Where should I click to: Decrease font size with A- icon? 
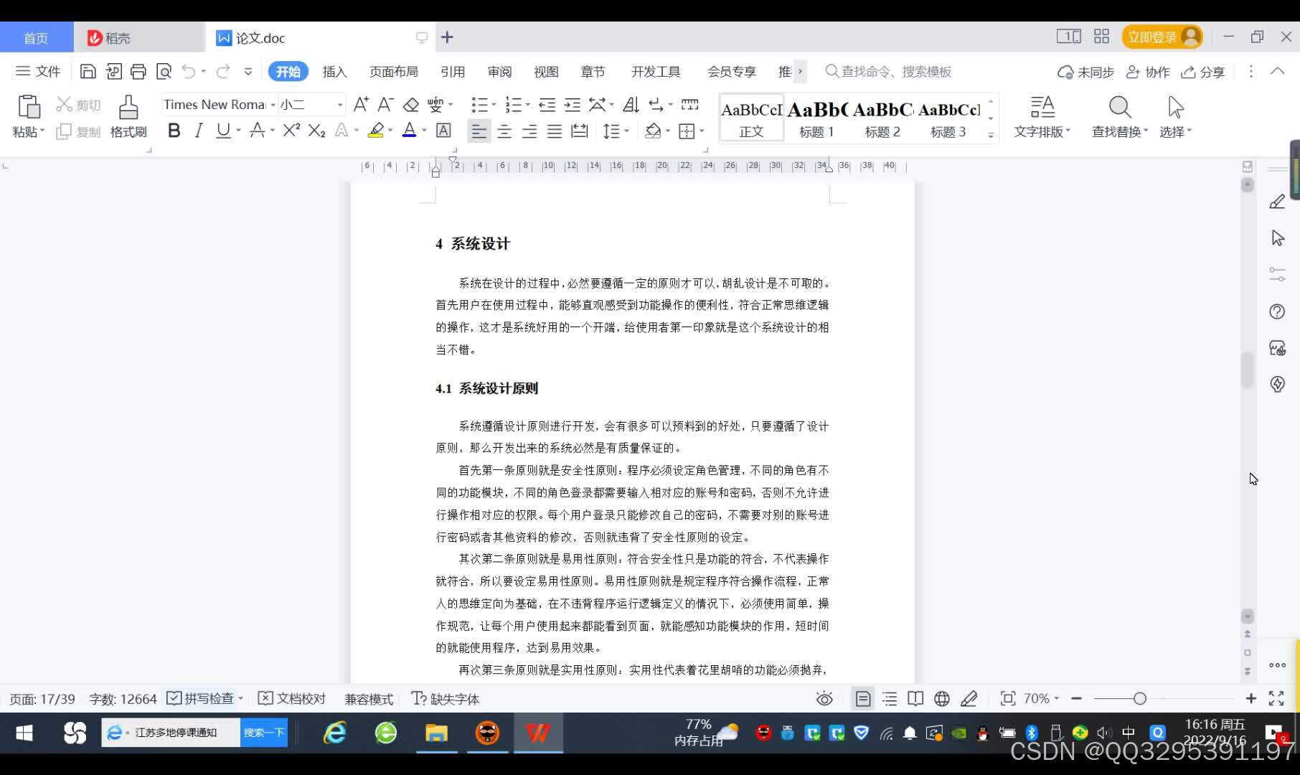coord(385,105)
